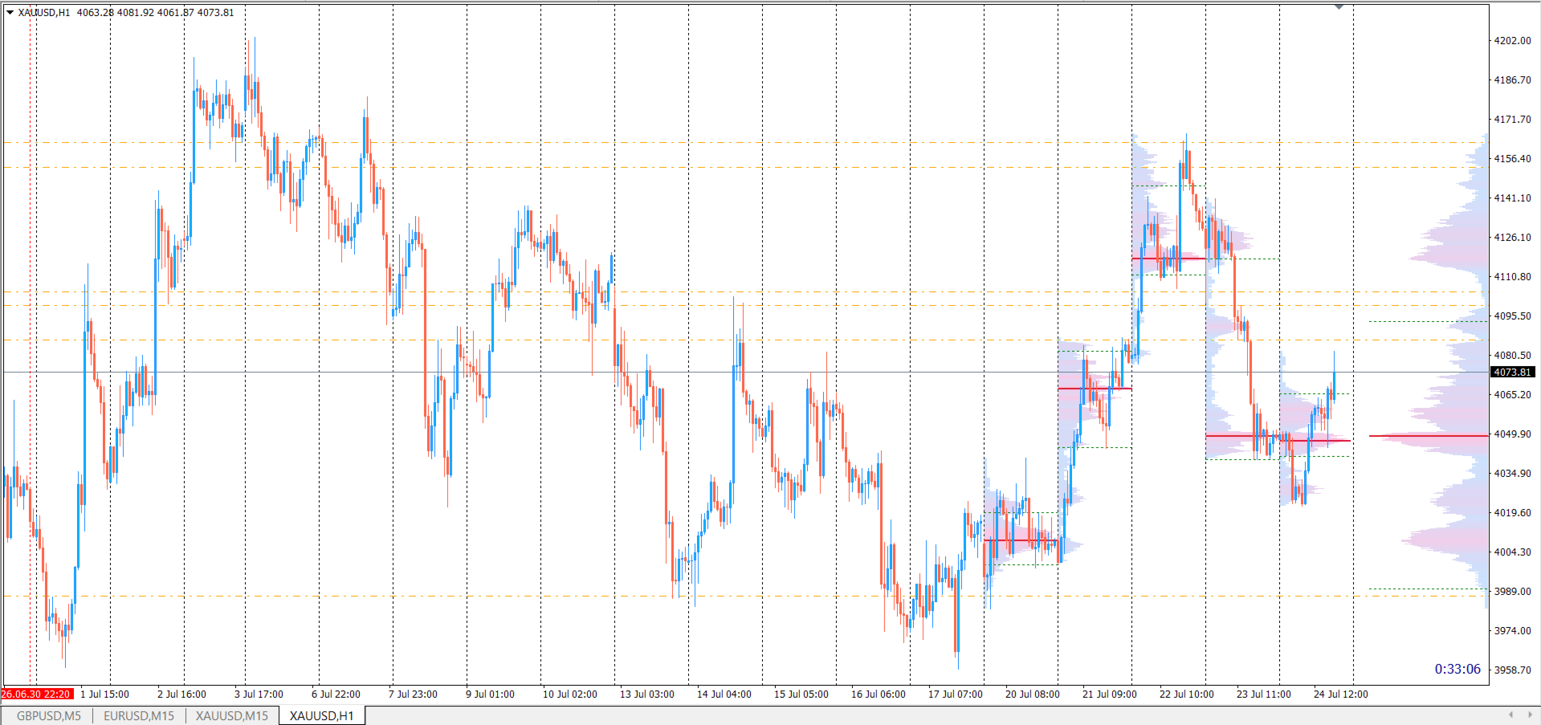Click the 16 Jul 06:00 time label
Viewport: 1541px width, 725px height.
click(879, 694)
